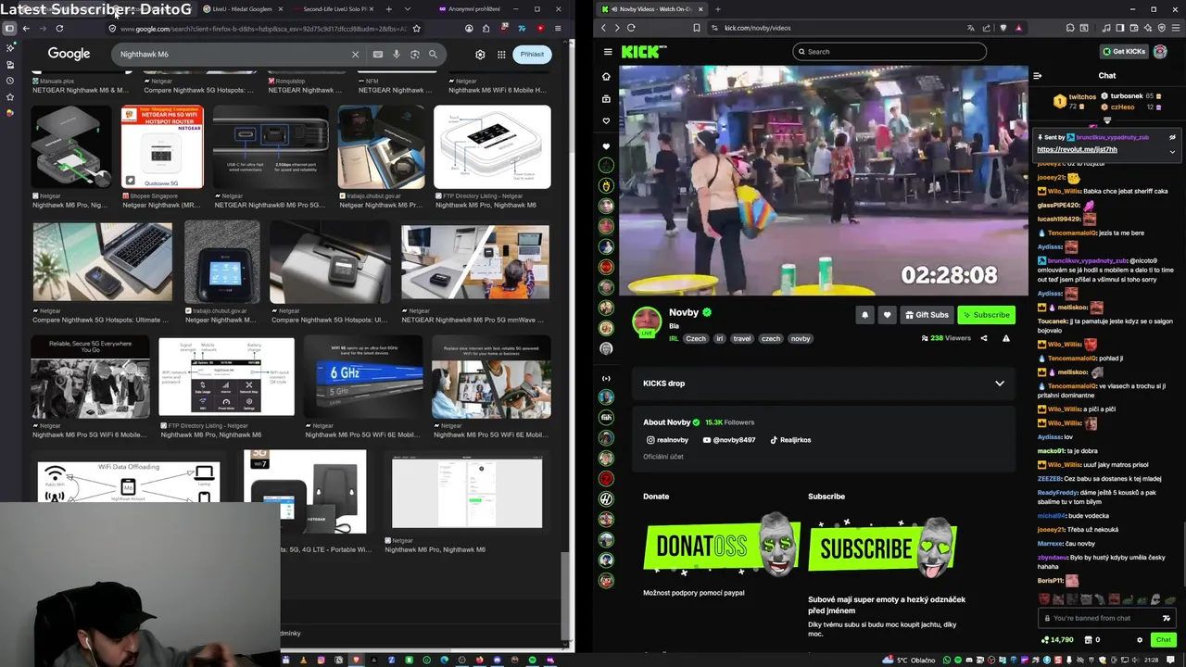The height and width of the screenshot is (667, 1186).
Task: Click the SUBSCRIBE panel banner
Action: (x=882, y=547)
